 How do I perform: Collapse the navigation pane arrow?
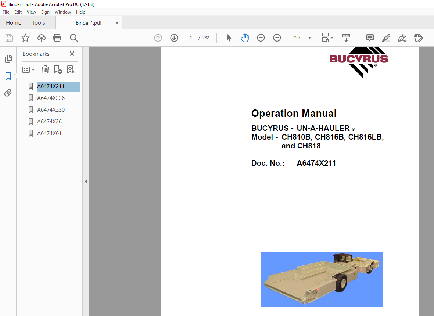86,181
